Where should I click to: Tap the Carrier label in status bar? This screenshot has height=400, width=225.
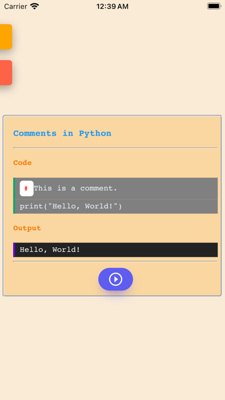point(15,6)
